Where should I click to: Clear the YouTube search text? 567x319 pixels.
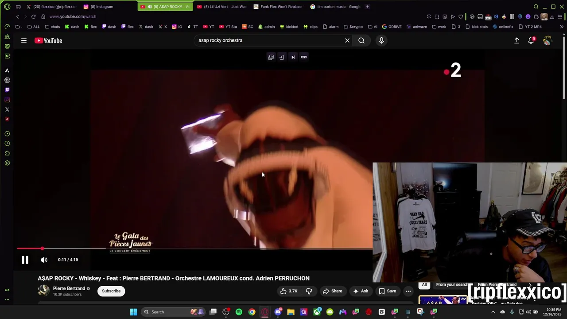coord(347,40)
